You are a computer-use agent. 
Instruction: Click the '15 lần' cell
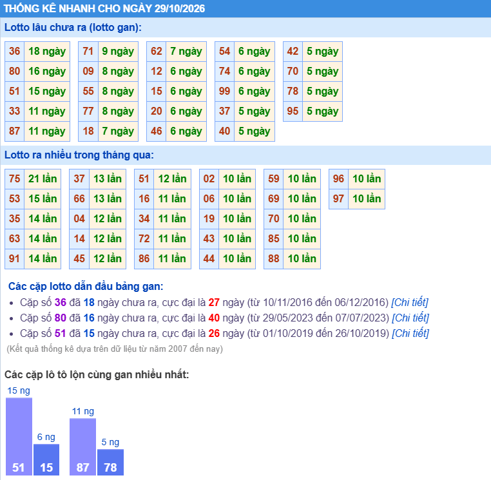pos(43,199)
